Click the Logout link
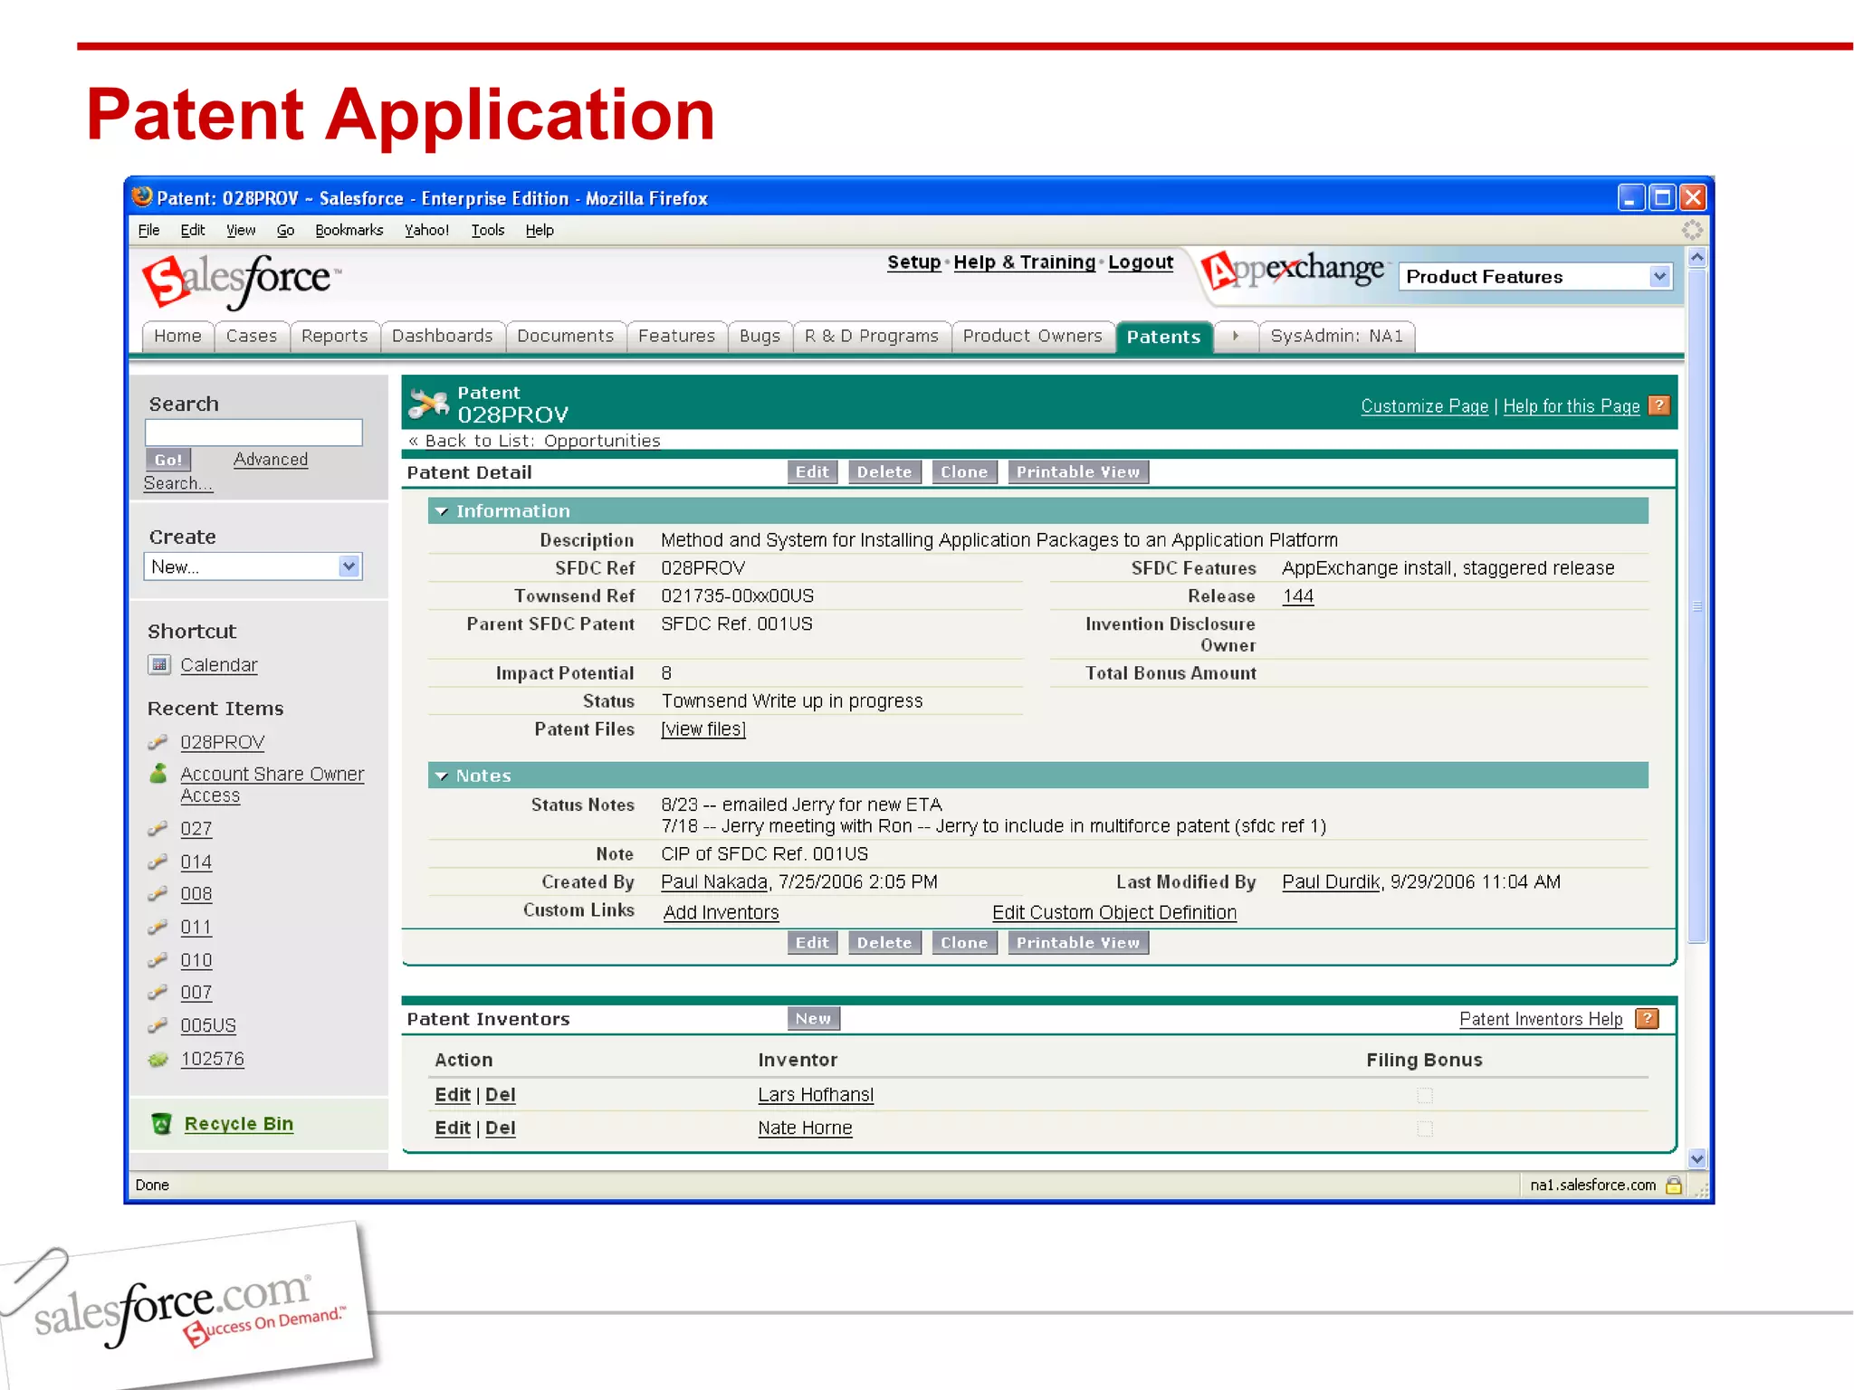The height and width of the screenshot is (1390, 1854). click(x=1141, y=262)
